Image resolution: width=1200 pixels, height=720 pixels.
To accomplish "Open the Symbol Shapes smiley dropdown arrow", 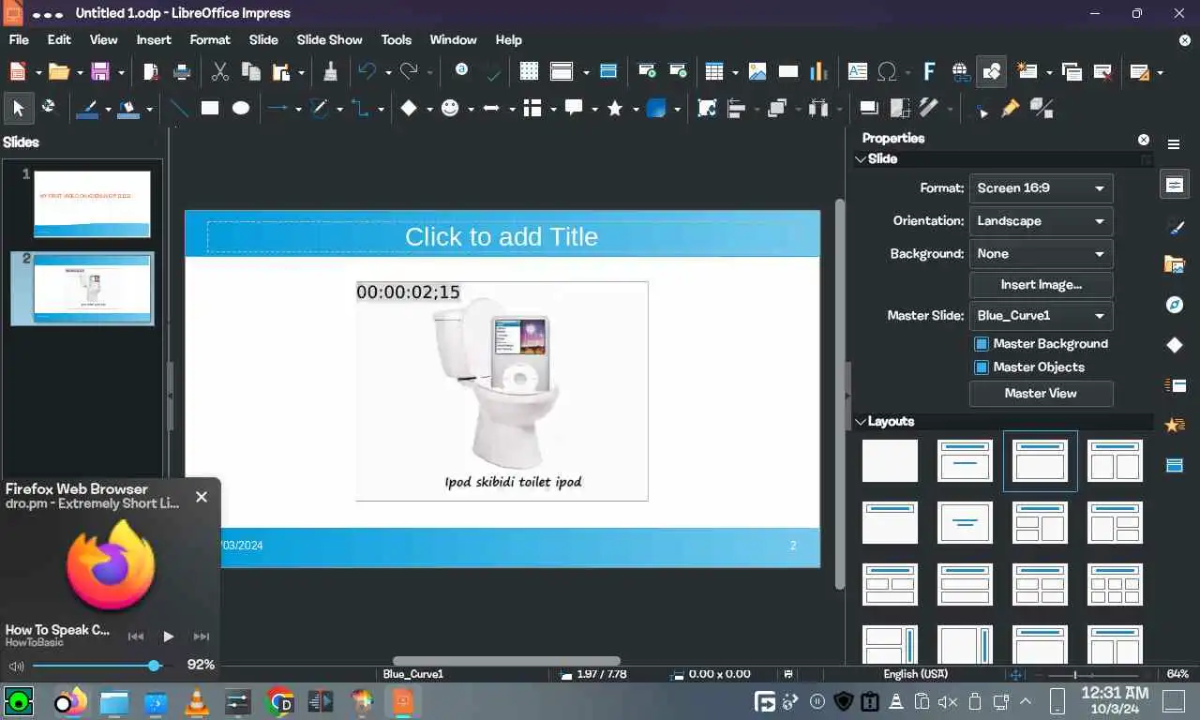I will pyautogui.click(x=471, y=110).
